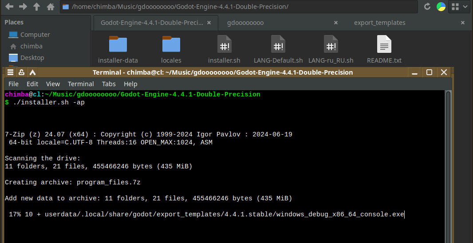
Task: Go up to the parent directory
Action: [37, 7]
